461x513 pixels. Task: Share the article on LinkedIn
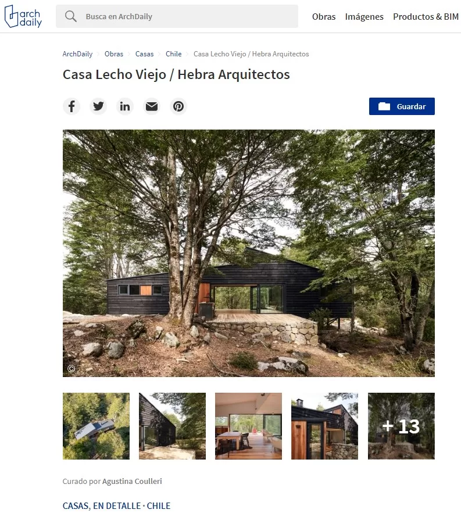pos(125,106)
